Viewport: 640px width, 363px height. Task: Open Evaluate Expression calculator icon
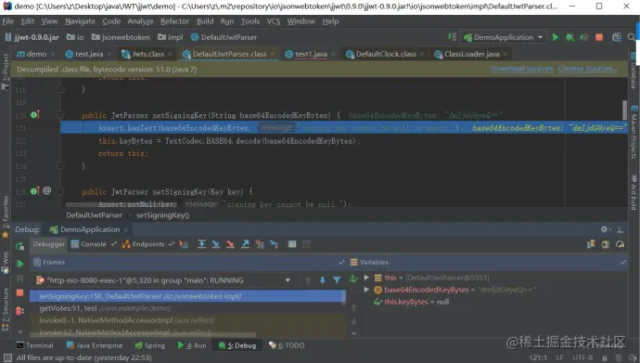pos(292,244)
